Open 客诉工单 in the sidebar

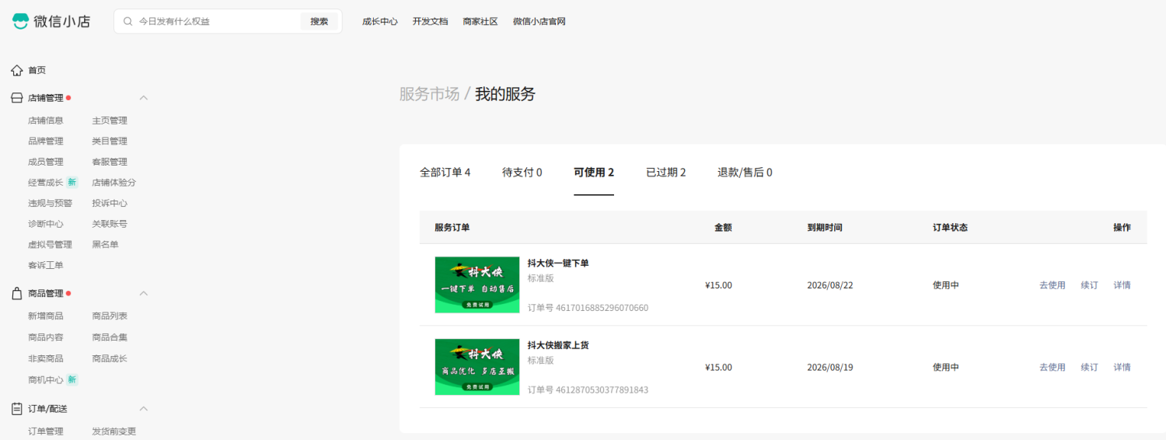[x=46, y=265]
